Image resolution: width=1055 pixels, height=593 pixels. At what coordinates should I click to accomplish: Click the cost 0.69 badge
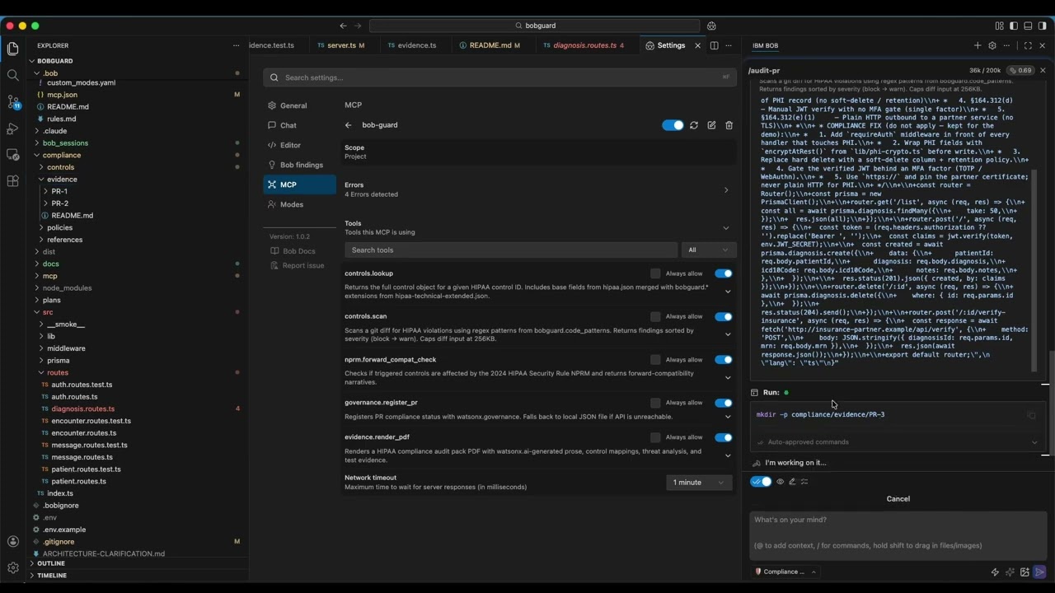click(1020, 71)
